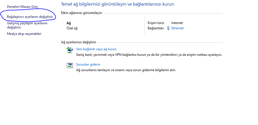Open Medya akışı seçenekleri
The width and height of the screenshot is (258, 125).
pyautogui.click(x=24, y=34)
